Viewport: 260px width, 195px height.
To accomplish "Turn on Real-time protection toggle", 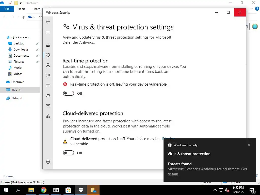I will (69, 93).
